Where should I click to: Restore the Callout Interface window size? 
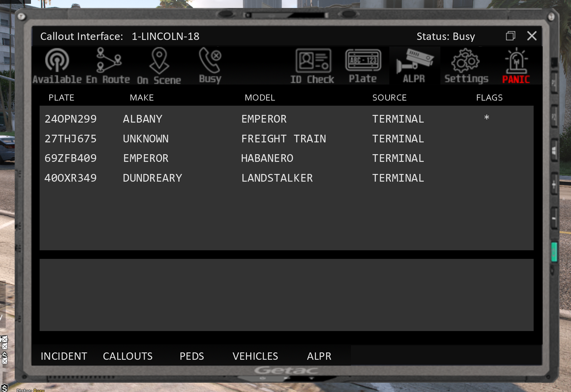[x=510, y=36]
